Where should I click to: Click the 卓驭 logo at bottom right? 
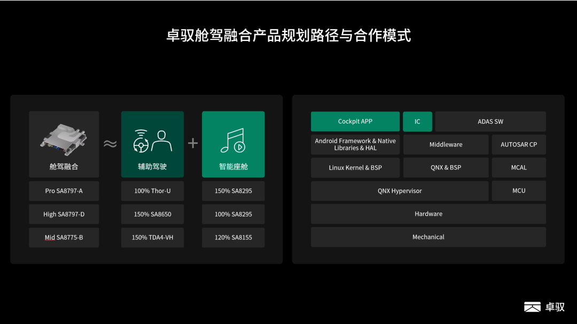tap(544, 307)
